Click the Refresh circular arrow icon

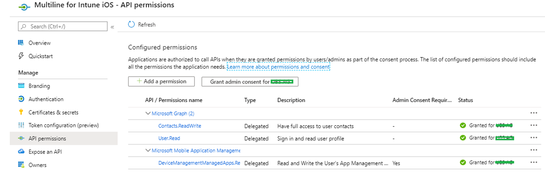132,24
